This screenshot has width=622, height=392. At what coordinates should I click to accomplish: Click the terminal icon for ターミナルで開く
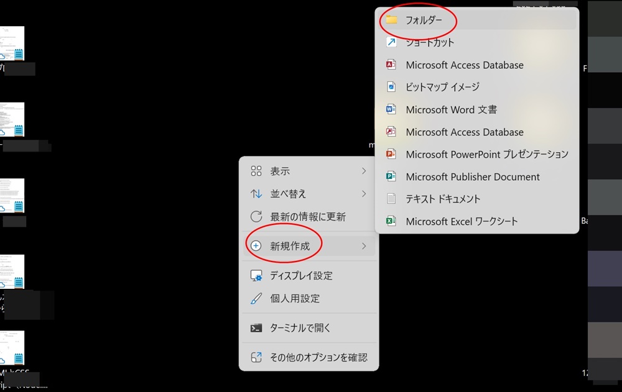pos(256,328)
